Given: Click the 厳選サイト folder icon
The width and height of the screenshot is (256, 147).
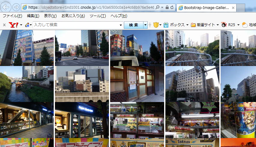Looking at the screenshot, I should click(193, 25).
